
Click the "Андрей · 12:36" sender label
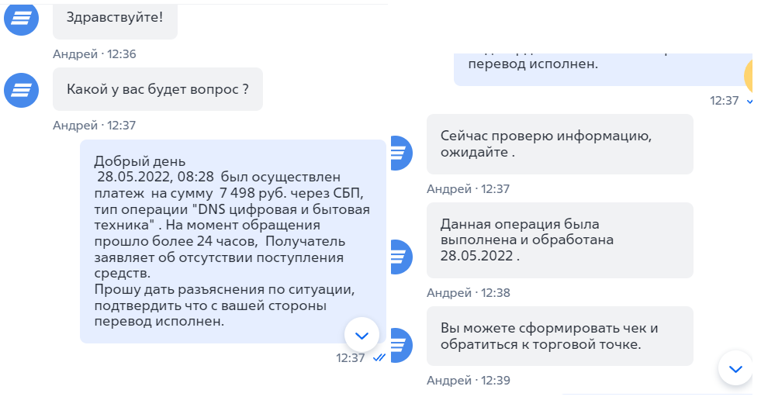(x=95, y=54)
